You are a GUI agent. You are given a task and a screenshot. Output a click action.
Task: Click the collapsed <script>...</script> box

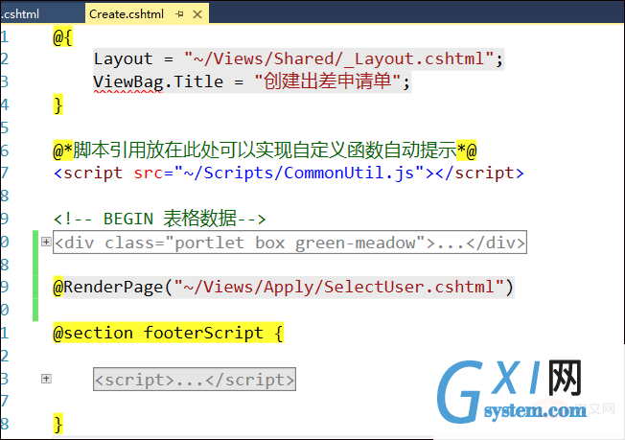[195, 379]
